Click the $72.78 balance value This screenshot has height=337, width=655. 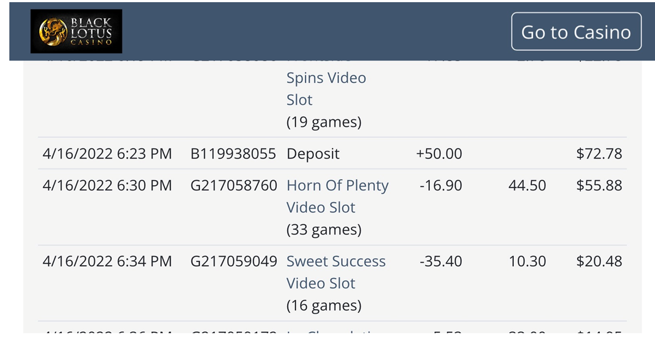(599, 154)
